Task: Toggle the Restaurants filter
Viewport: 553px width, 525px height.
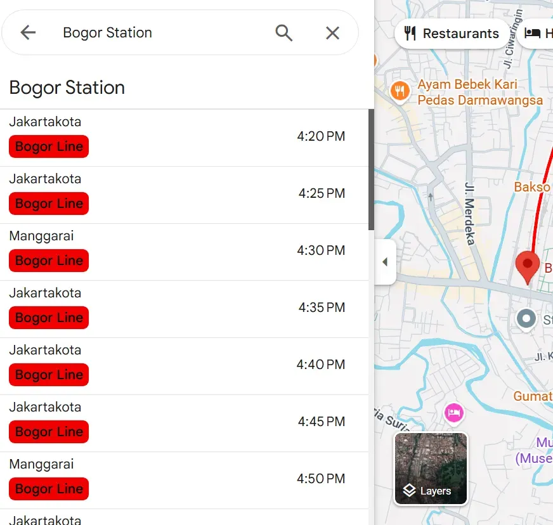Action: point(452,33)
